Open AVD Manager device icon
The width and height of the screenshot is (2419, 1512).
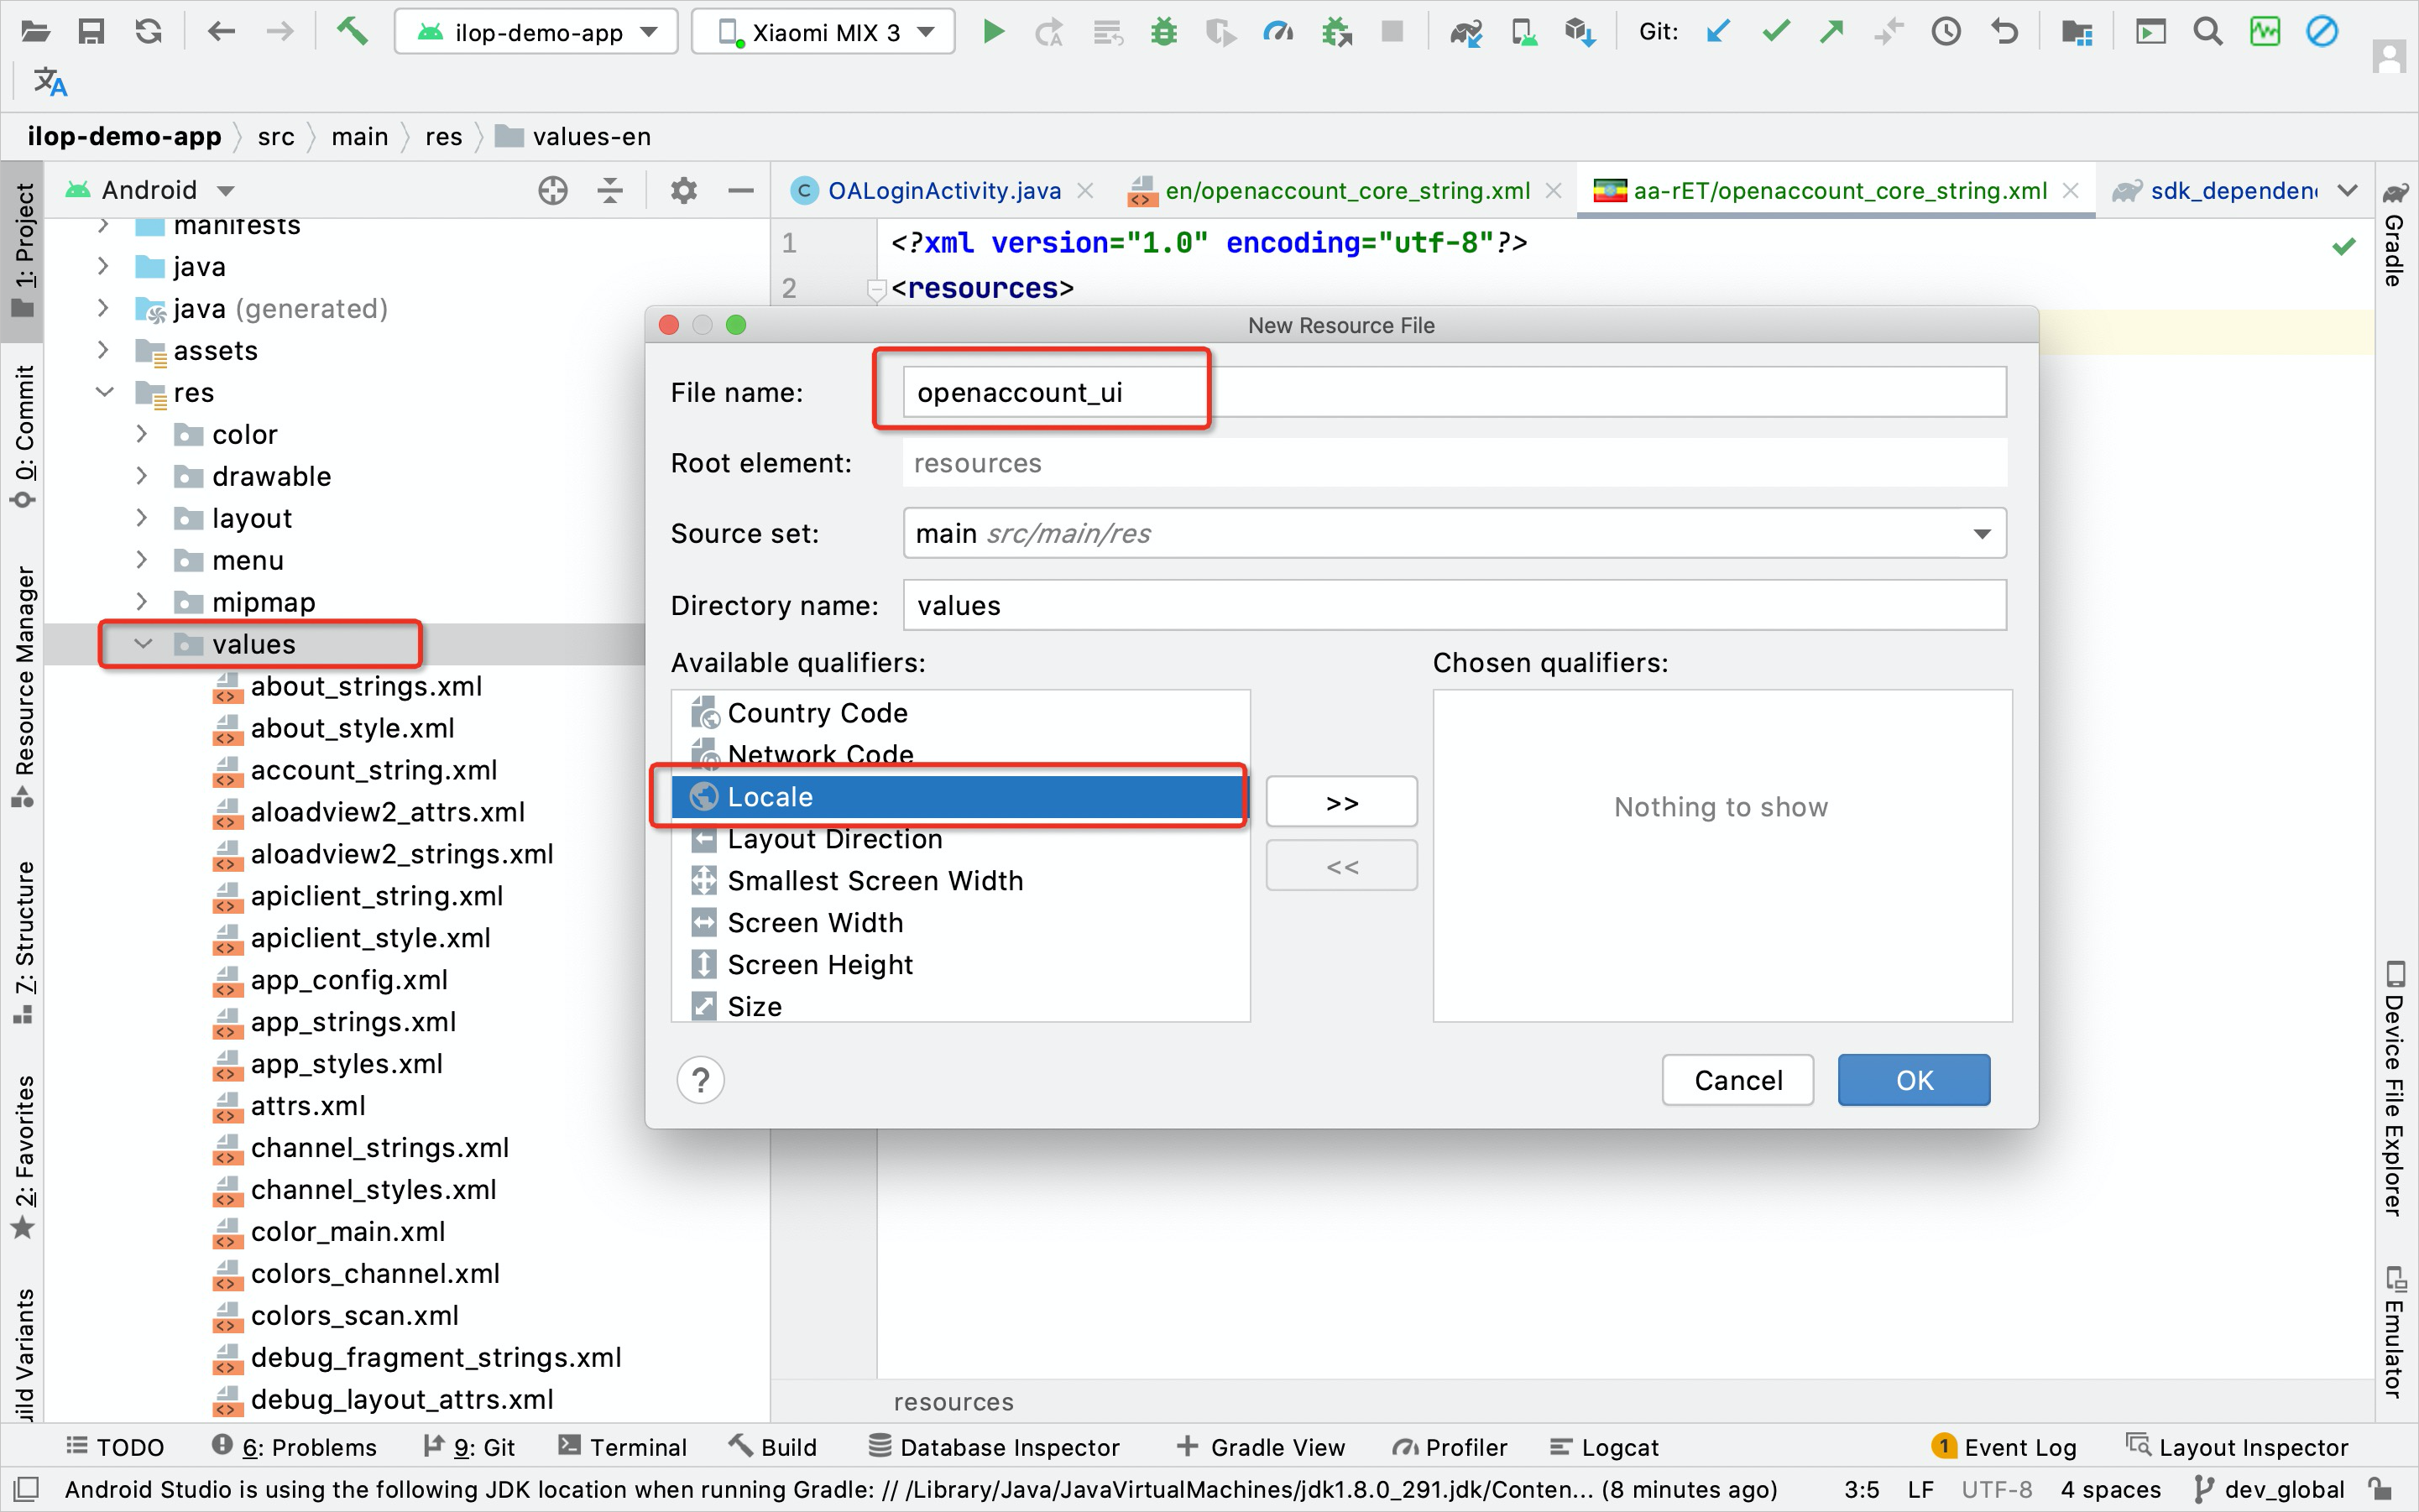(x=1523, y=32)
